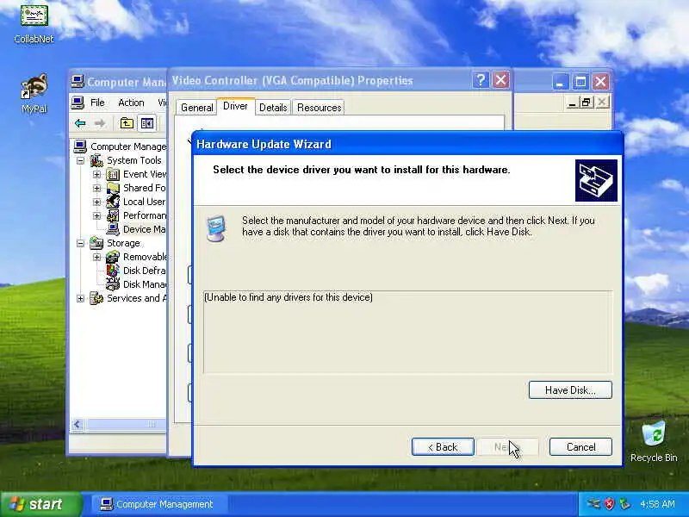Image resolution: width=689 pixels, height=517 pixels.
Task: Switch to the Details tab in Properties
Action: tap(273, 108)
